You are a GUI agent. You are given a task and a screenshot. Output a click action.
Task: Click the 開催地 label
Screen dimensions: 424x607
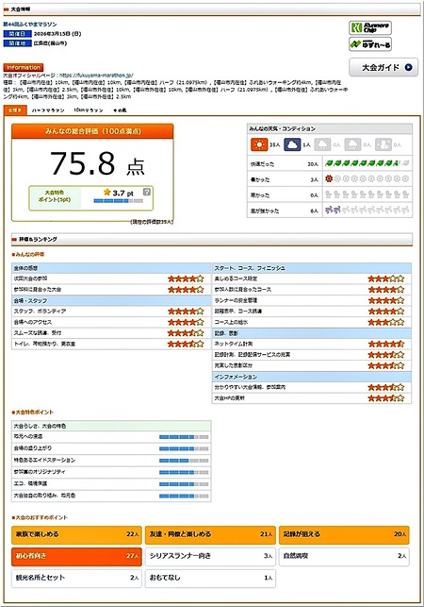coord(17,43)
